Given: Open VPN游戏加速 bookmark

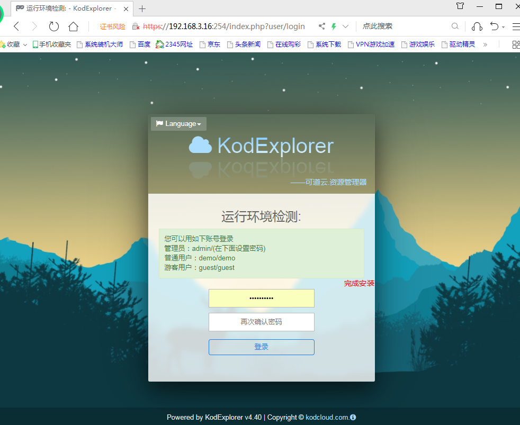Looking at the screenshot, I should [371, 44].
